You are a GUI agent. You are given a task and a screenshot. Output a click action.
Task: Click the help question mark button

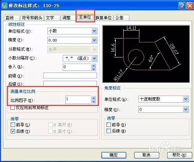(182, 6)
